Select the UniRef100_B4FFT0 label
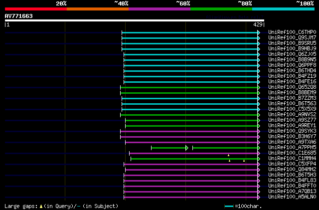The image size is (319, 210). pos(293,186)
